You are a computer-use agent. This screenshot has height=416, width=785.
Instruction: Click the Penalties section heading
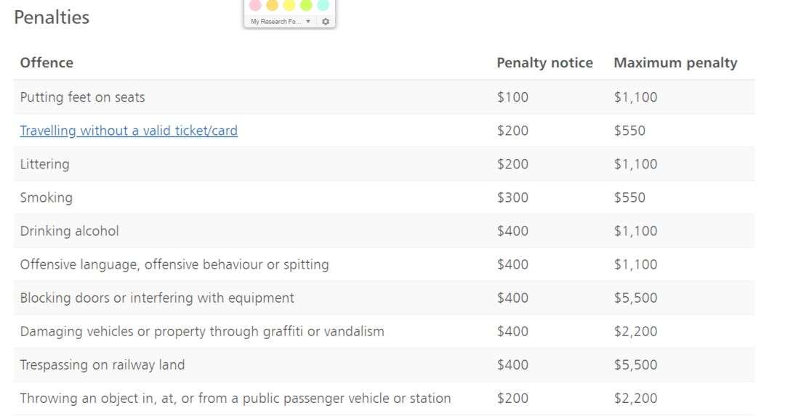(x=52, y=17)
